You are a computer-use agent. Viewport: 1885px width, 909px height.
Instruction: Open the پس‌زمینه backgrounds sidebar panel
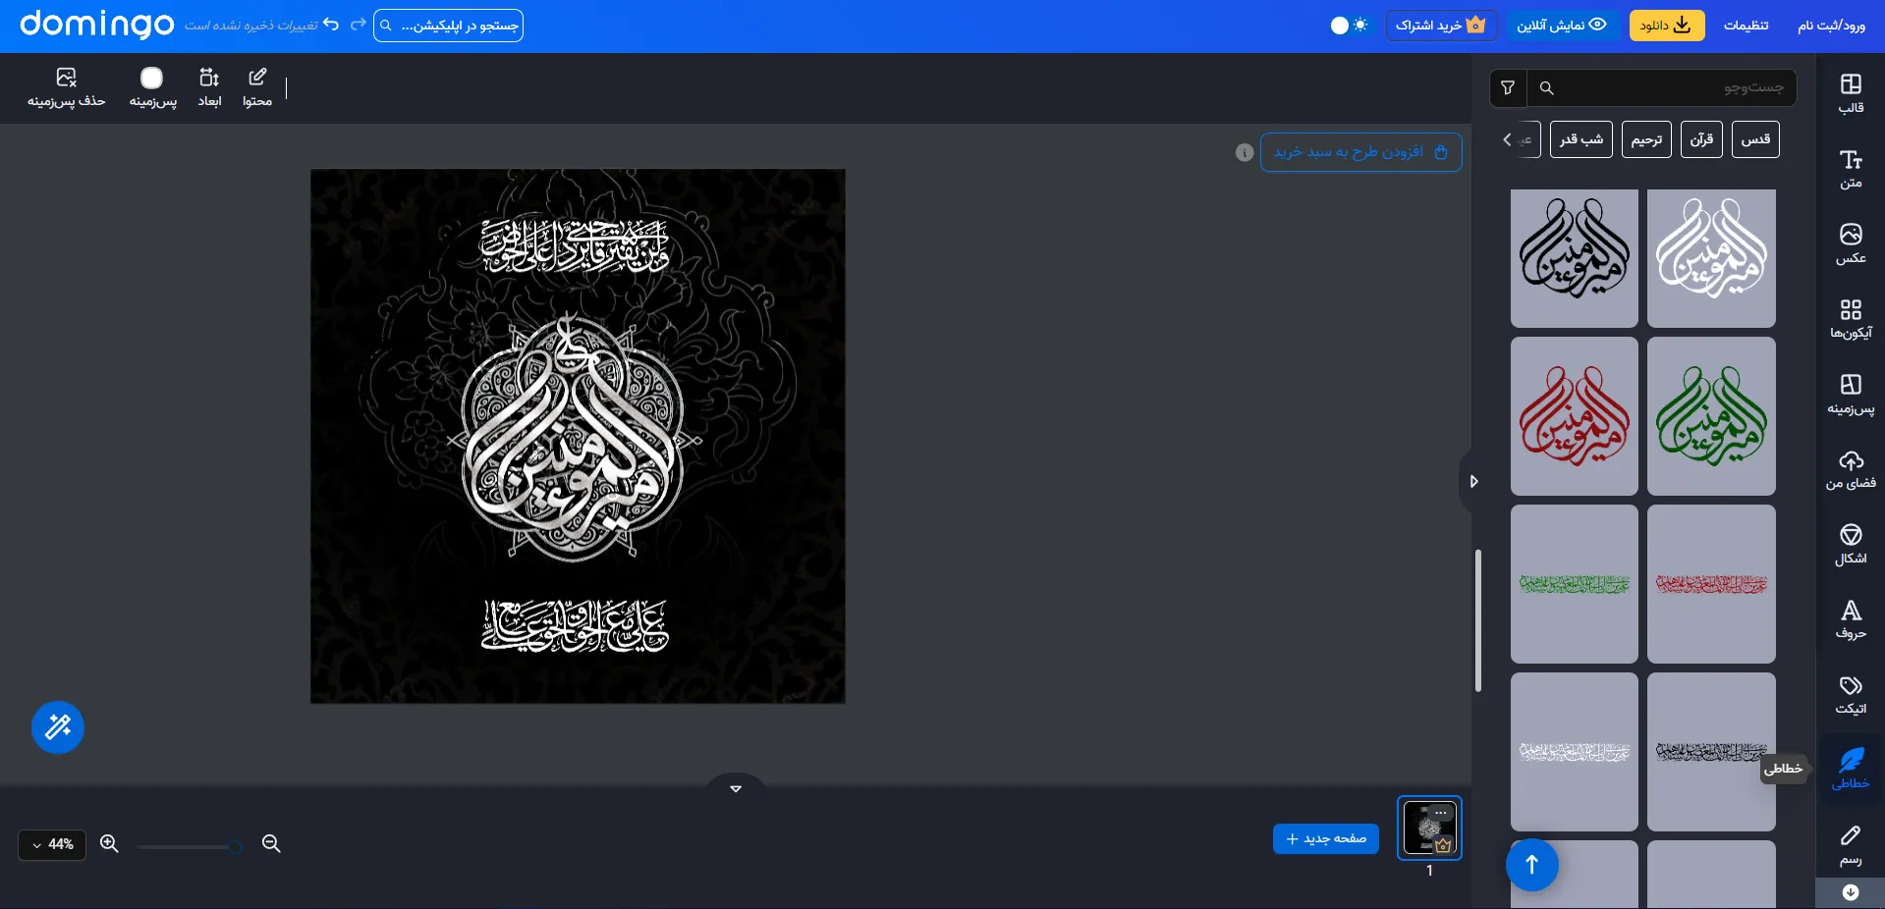(x=1851, y=394)
